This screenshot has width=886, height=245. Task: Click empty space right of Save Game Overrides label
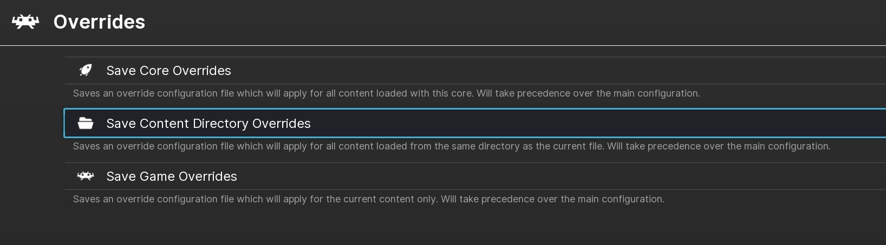pyautogui.click(x=561, y=176)
